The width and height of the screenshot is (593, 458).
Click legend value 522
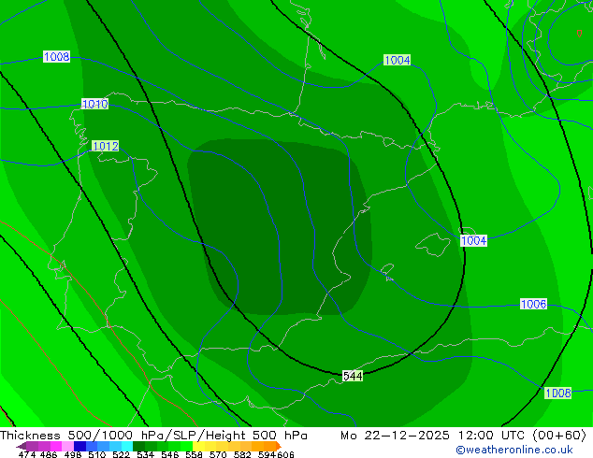click(121, 454)
